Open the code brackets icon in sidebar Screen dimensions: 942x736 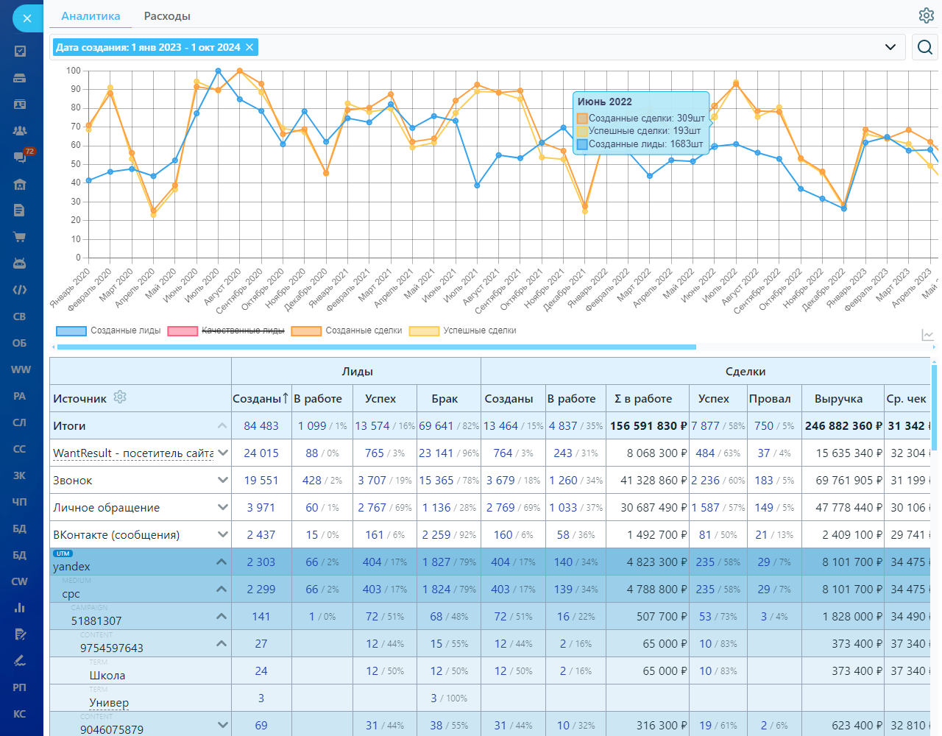point(20,290)
